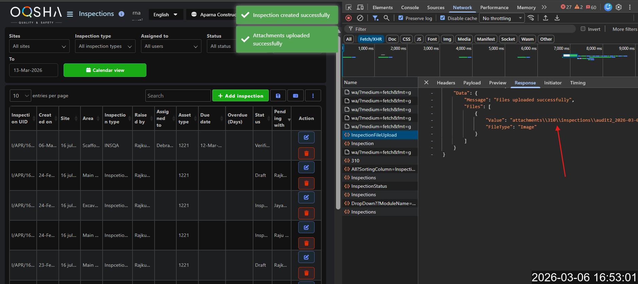The height and width of the screenshot is (284, 638).
Task: Click the green Calendar view button
Action: click(105, 70)
